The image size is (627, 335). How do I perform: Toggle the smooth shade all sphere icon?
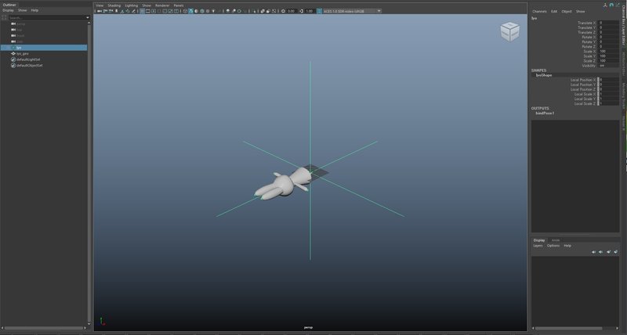(x=190, y=11)
